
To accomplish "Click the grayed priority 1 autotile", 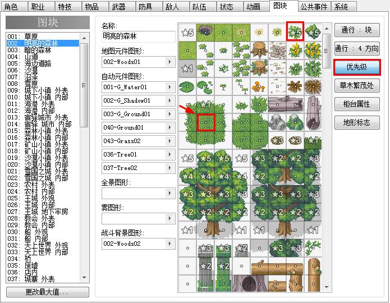I will coord(187,68).
